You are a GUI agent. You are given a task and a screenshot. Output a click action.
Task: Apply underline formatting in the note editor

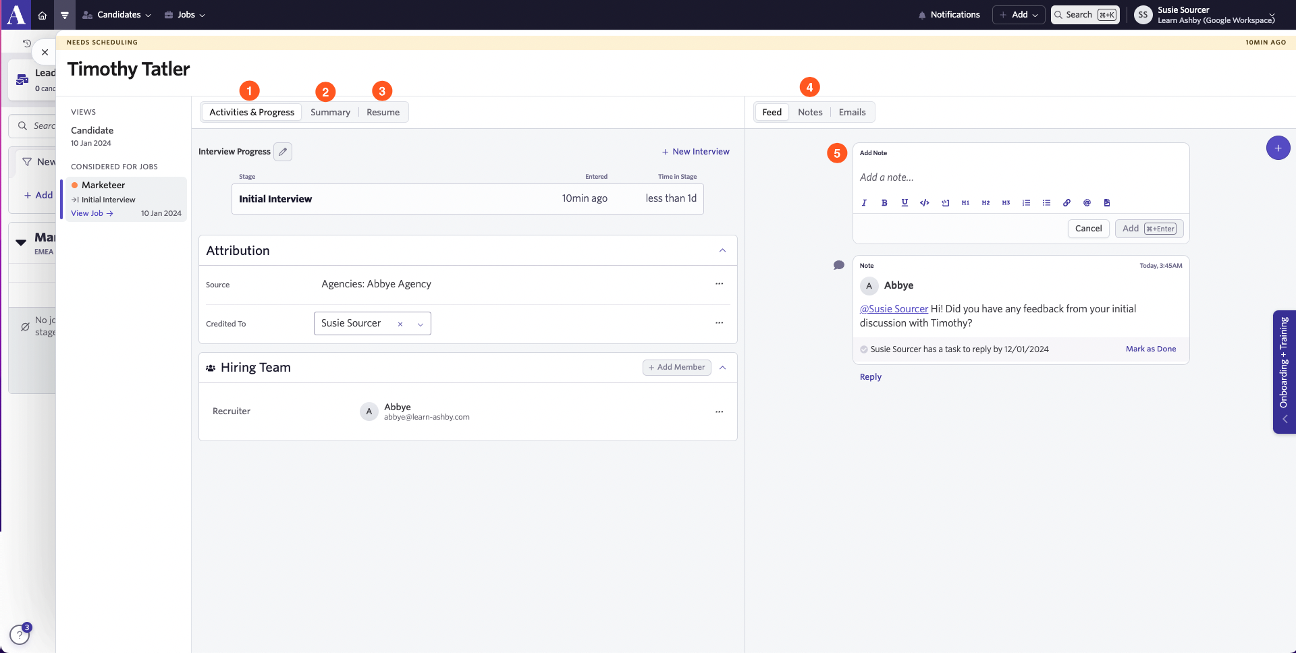pos(905,202)
